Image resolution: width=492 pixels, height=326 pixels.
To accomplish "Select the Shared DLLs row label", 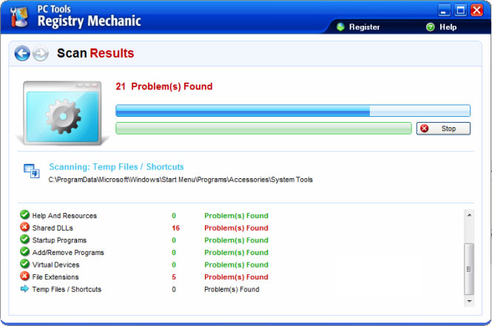I will (53, 228).
